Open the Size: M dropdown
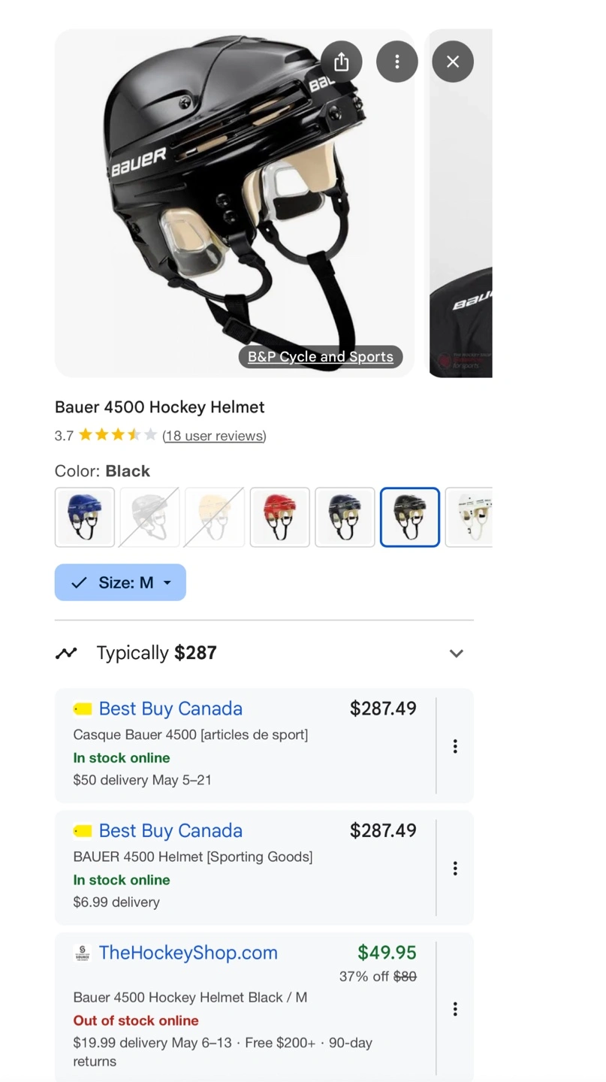The height and width of the screenshot is (1082, 606). coord(120,582)
